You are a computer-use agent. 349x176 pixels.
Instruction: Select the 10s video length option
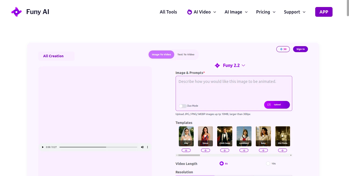(x=268, y=163)
